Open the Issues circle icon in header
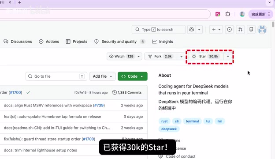This screenshot has width=275, height=159. tap(230, 30)
